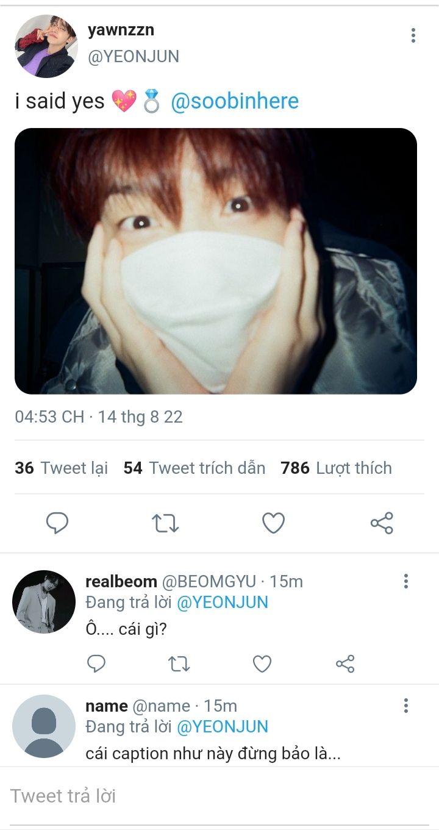Share realbeom's reply
The height and width of the screenshot is (830, 439).
click(x=345, y=664)
